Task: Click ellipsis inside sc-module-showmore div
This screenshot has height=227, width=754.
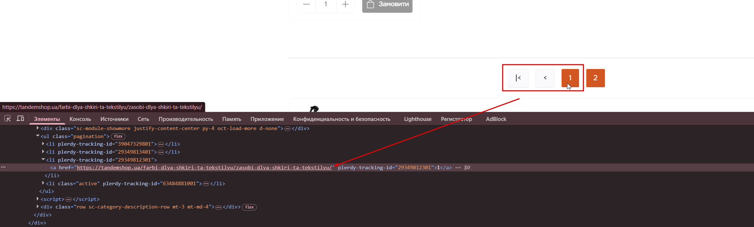Action: [x=287, y=129]
